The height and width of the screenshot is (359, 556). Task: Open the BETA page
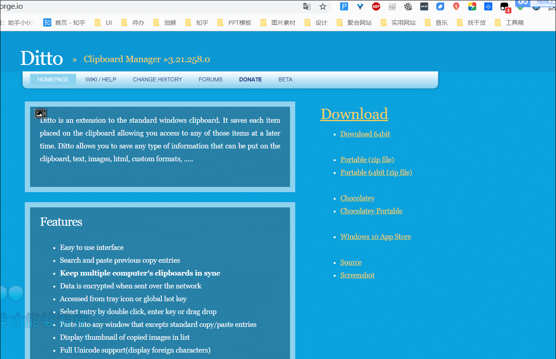(285, 79)
